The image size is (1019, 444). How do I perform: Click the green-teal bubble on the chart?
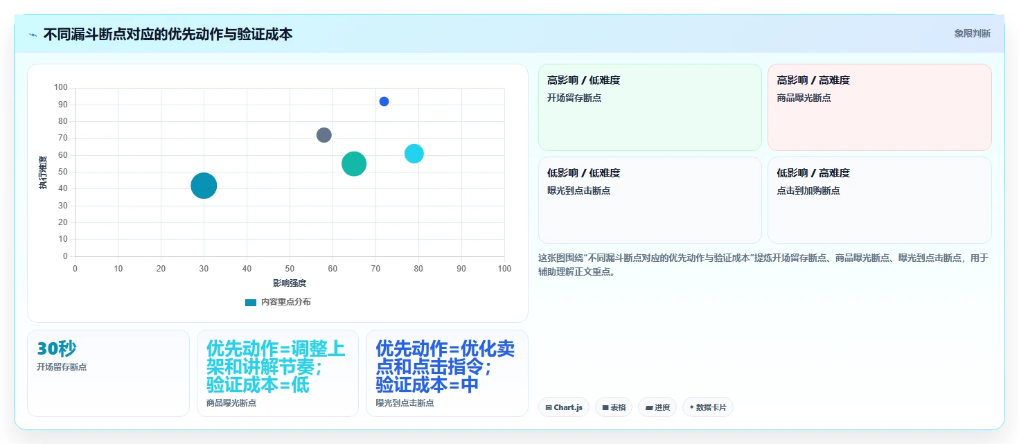coord(354,163)
